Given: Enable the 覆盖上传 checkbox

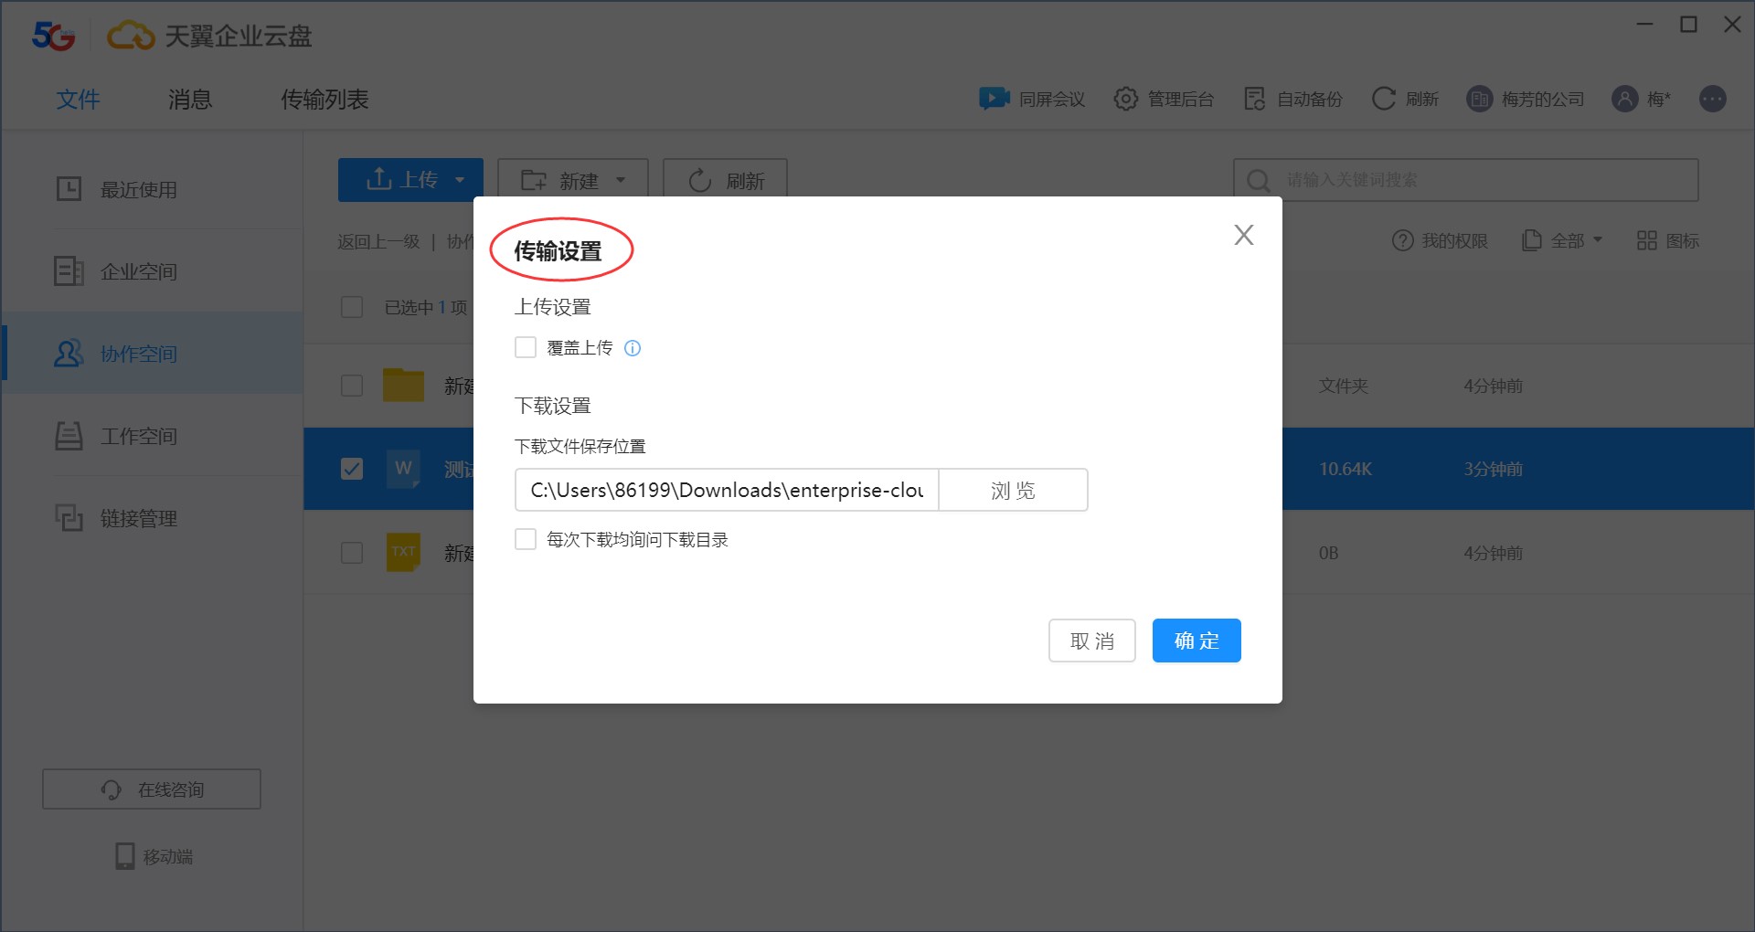Looking at the screenshot, I should coord(525,347).
